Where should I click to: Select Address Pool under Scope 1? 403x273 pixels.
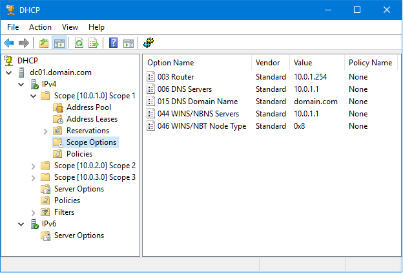pyautogui.click(x=88, y=107)
